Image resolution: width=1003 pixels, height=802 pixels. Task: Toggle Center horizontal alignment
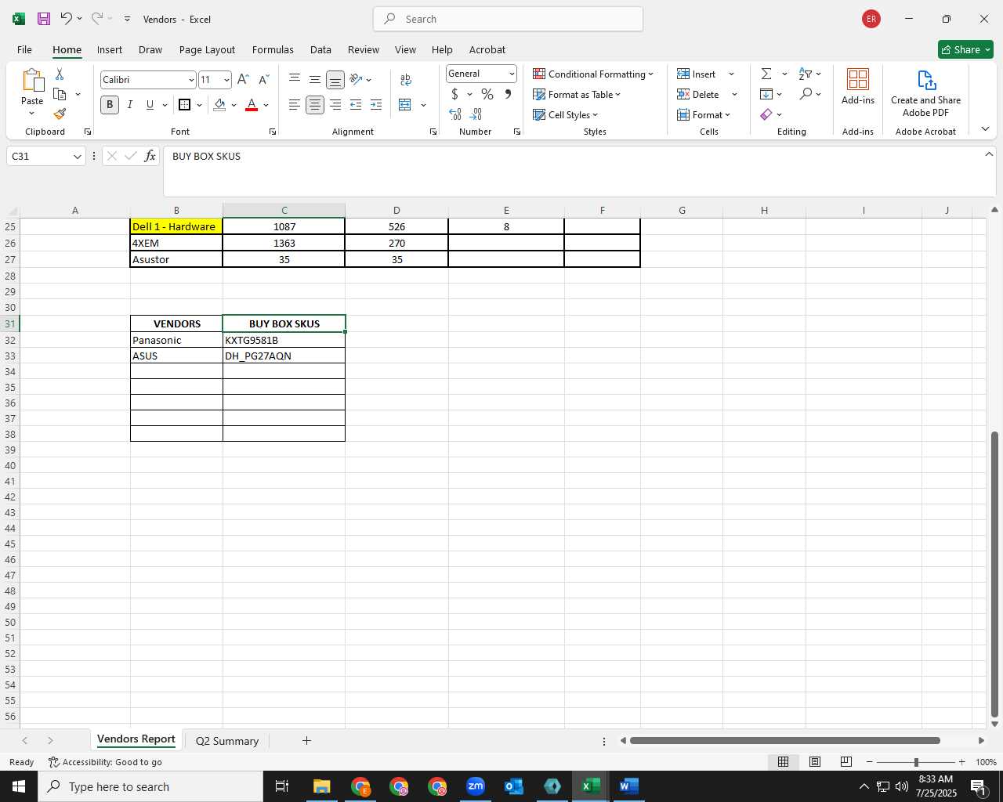[315, 105]
